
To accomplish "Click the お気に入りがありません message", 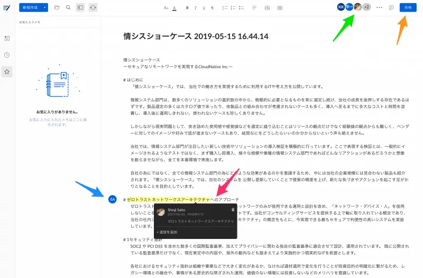I will tap(58, 112).
